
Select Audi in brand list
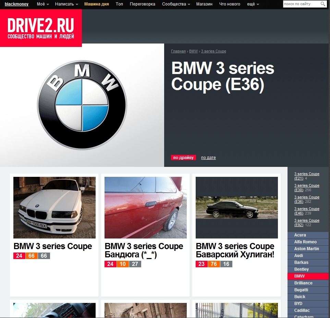[308, 256]
